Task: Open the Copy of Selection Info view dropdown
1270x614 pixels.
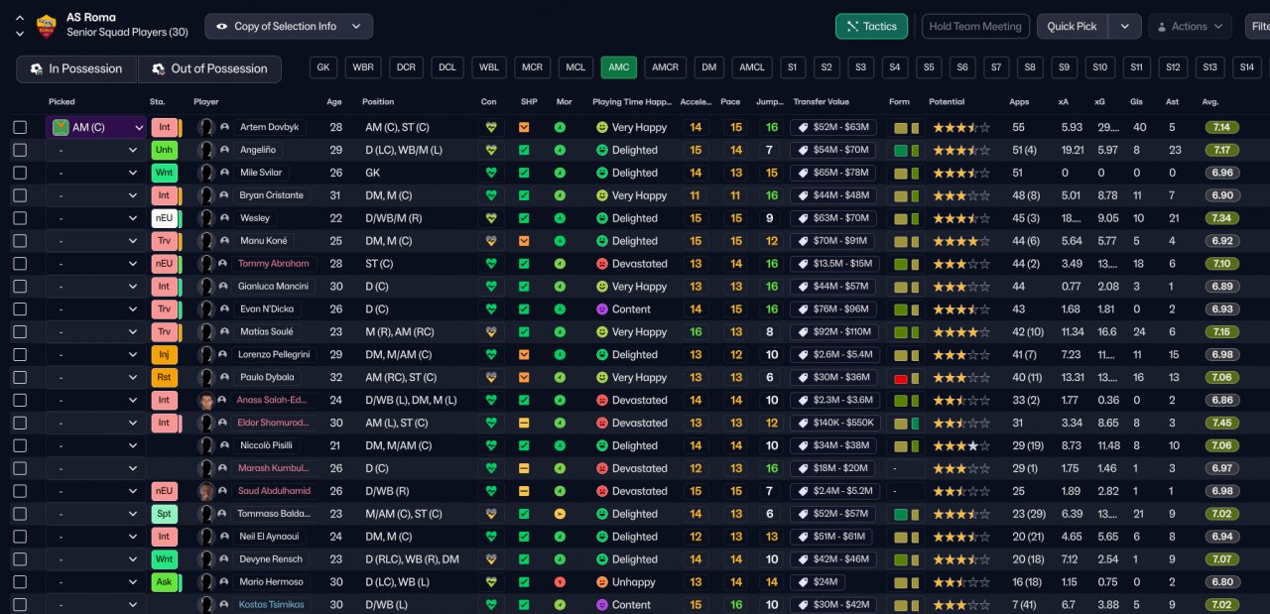Action: coord(289,27)
